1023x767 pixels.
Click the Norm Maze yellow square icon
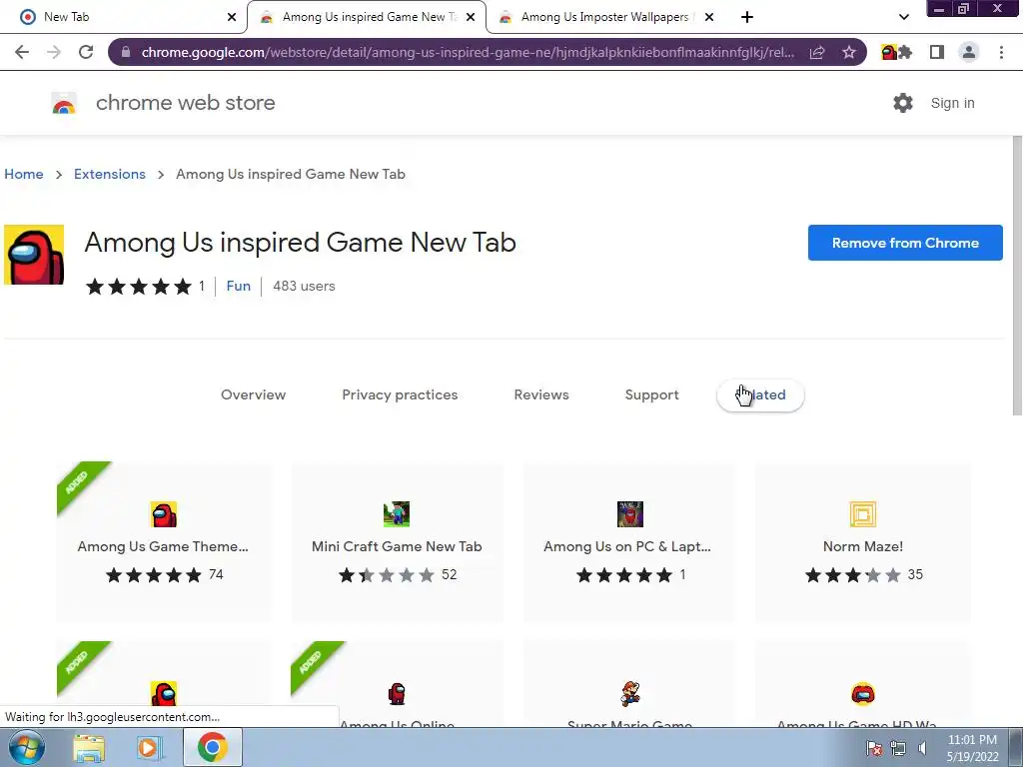863,514
